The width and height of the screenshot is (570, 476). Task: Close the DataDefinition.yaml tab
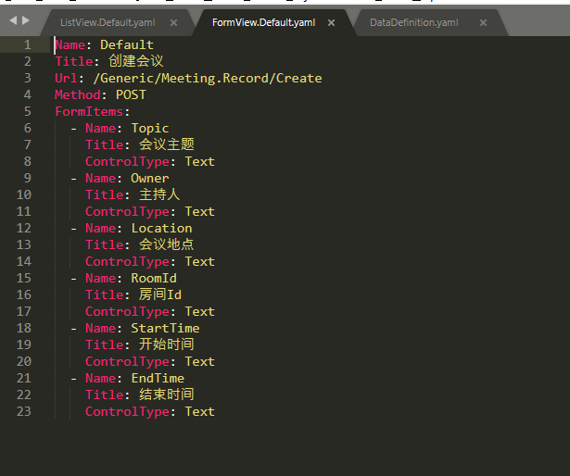[x=483, y=22]
